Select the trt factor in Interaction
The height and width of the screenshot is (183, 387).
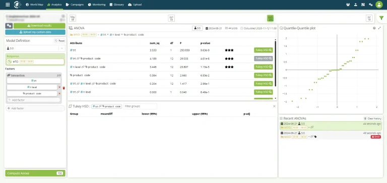[x=34, y=81]
